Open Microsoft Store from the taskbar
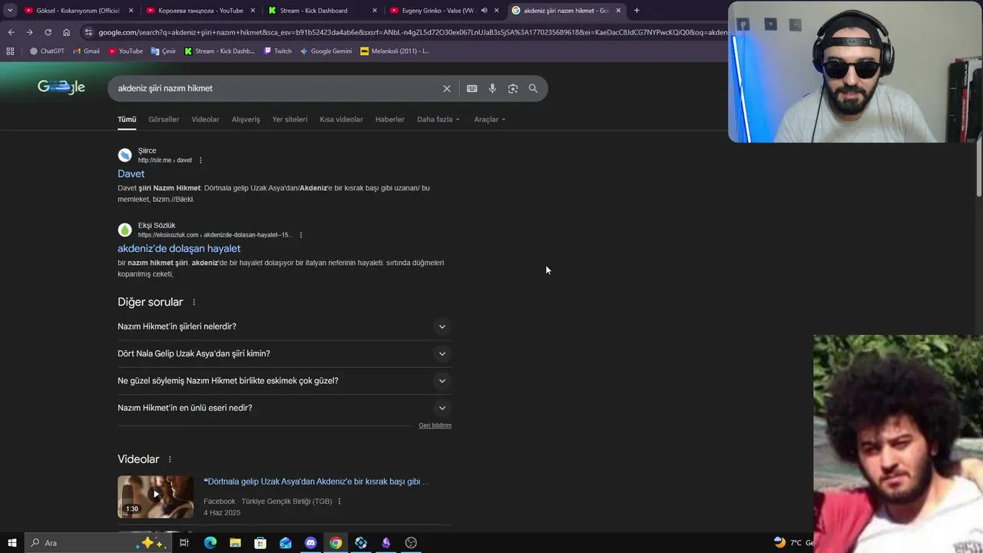983x553 pixels. click(260, 543)
